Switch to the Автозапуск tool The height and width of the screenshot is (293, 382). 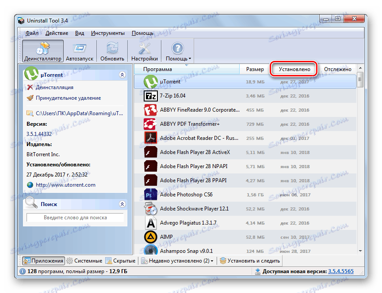[80, 51]
